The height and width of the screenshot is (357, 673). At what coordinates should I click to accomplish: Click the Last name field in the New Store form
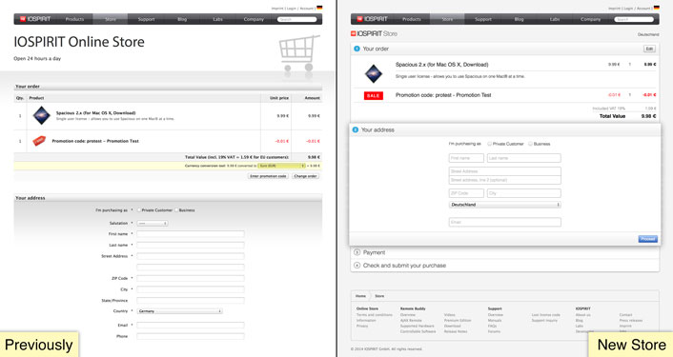point(523,158)
